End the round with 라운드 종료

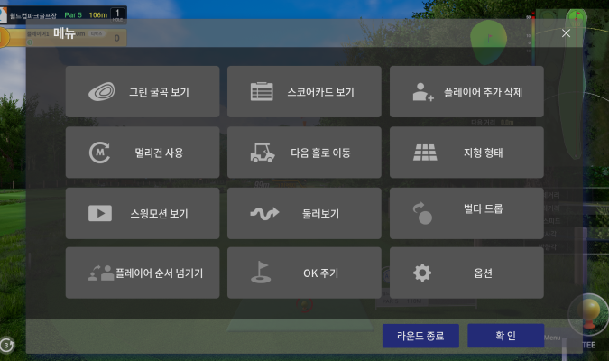[420, 336]
